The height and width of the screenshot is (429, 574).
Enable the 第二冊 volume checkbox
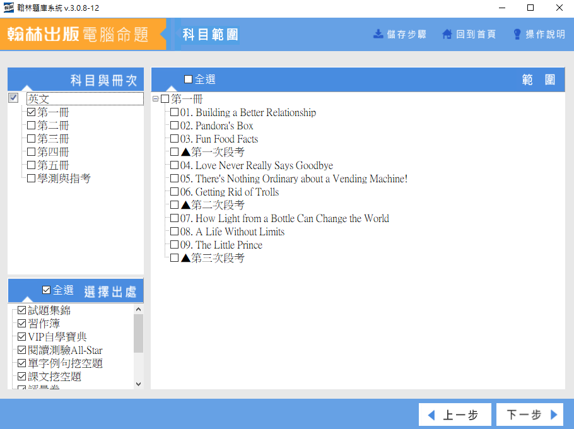click(31, 126)
